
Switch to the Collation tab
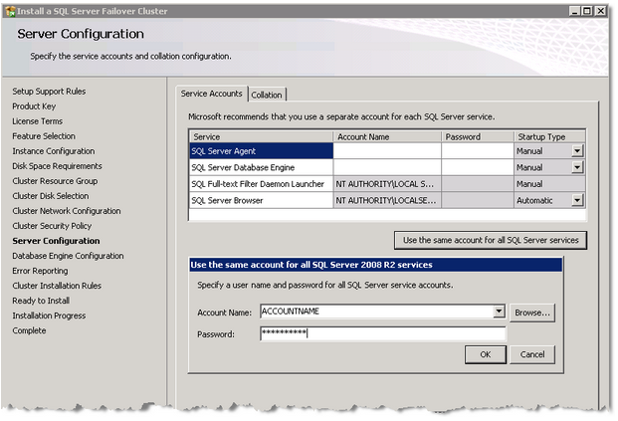267,95
